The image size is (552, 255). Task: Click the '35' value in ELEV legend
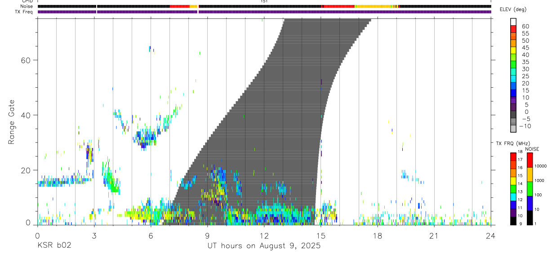pos(525,62)
